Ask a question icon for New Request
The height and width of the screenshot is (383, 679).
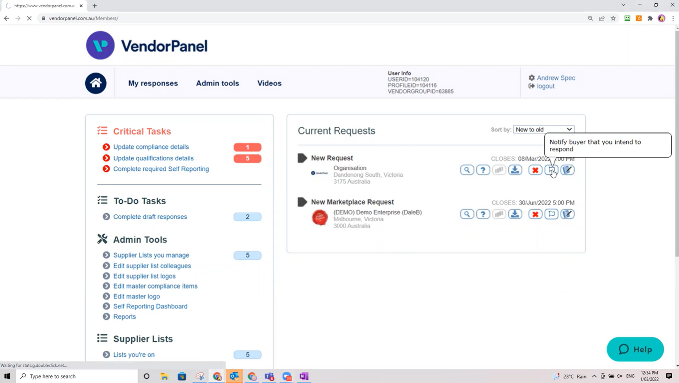483,170
